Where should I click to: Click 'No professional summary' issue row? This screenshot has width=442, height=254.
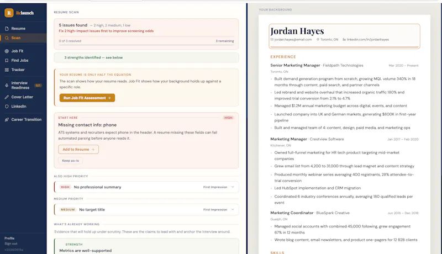pyautogui.click(x=146, y=187)
